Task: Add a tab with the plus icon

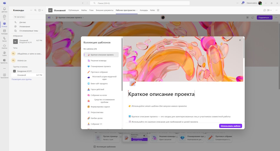Action: [x=158, y=10]
